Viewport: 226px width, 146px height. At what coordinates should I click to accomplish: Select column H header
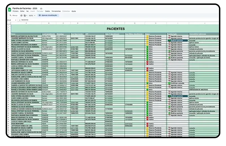pos(156,23)
